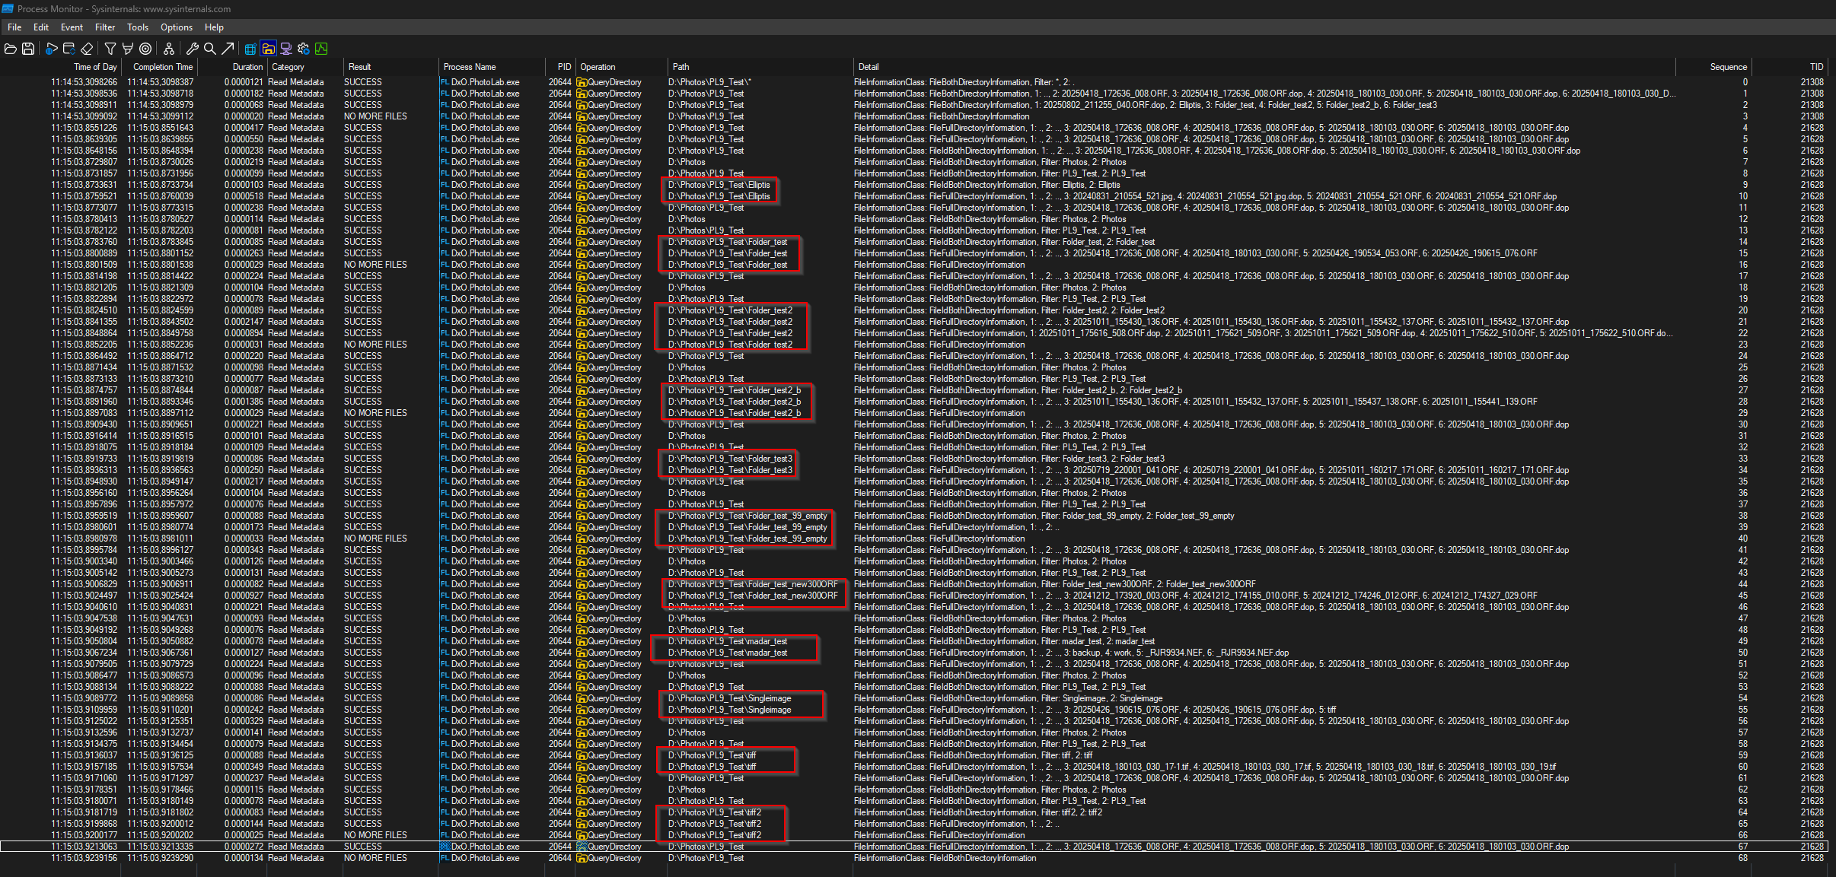Click the Clear eraser icon
1836x877 pixels.
tap(87, 49)
